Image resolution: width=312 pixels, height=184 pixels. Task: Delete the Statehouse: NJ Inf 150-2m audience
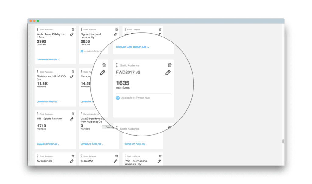[73, 72]
